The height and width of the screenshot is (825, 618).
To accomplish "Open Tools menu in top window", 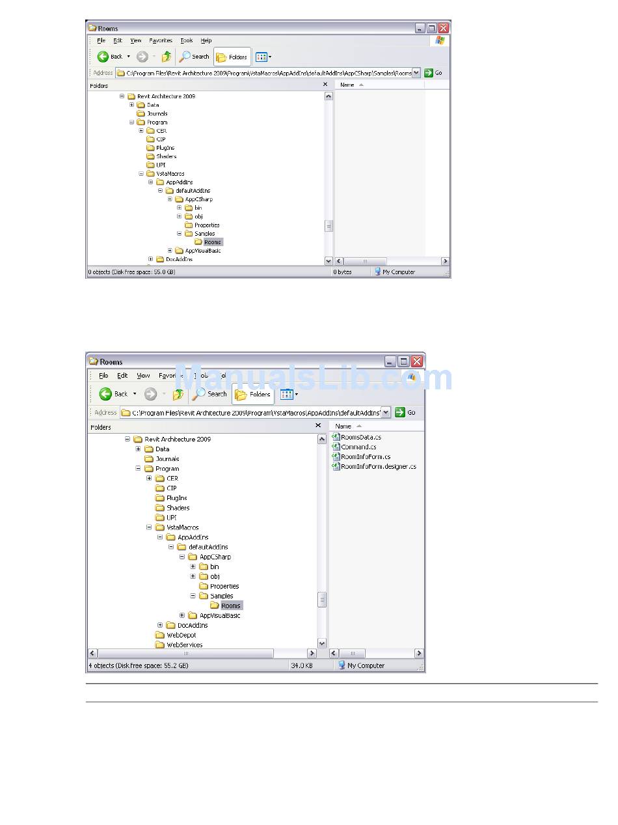I will (x=187, y=40).
